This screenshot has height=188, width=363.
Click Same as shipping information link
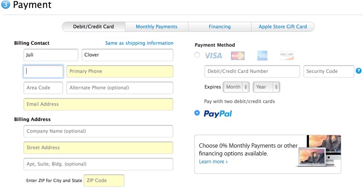tap(139, 43)
